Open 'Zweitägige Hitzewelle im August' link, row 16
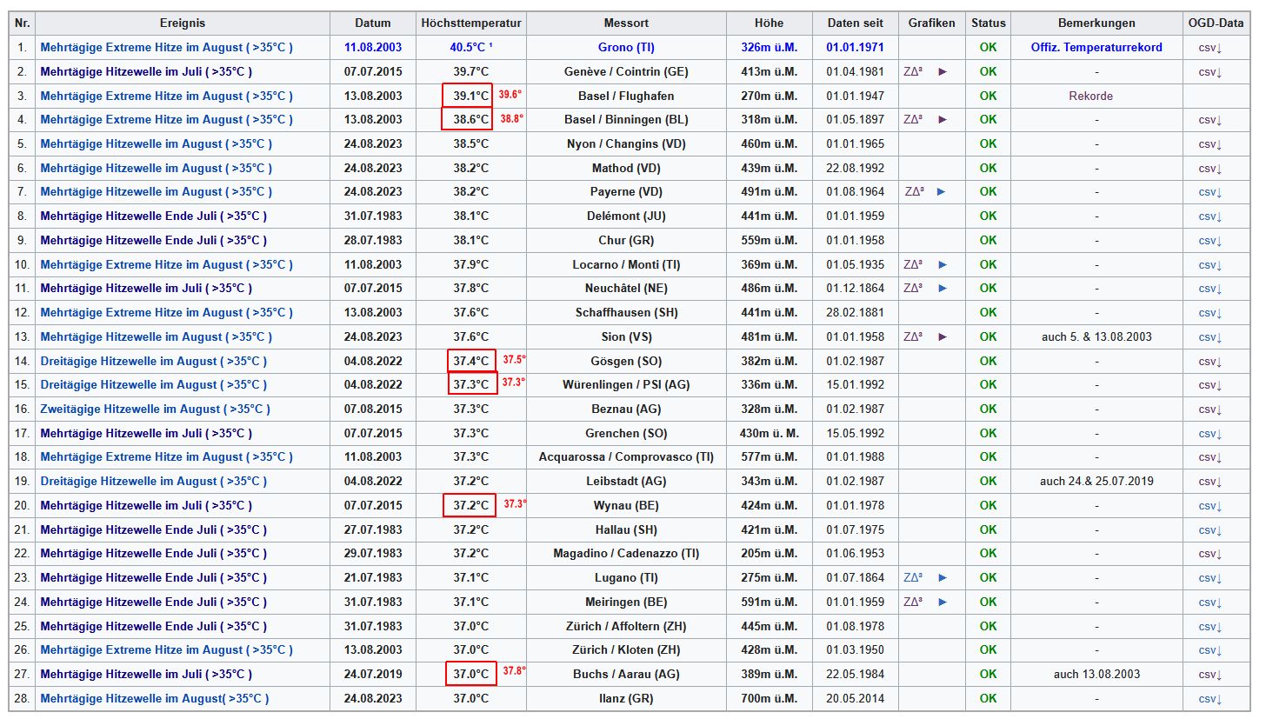Screen dimensions: 1266x719 tap(155, 409)
